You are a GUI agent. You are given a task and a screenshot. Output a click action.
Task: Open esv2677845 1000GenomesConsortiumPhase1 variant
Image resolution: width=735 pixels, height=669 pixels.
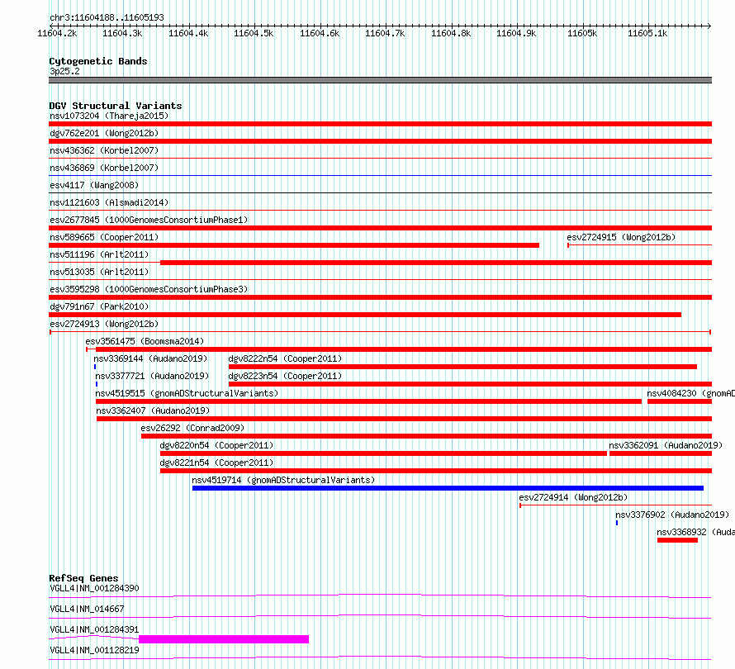point(149,220)
